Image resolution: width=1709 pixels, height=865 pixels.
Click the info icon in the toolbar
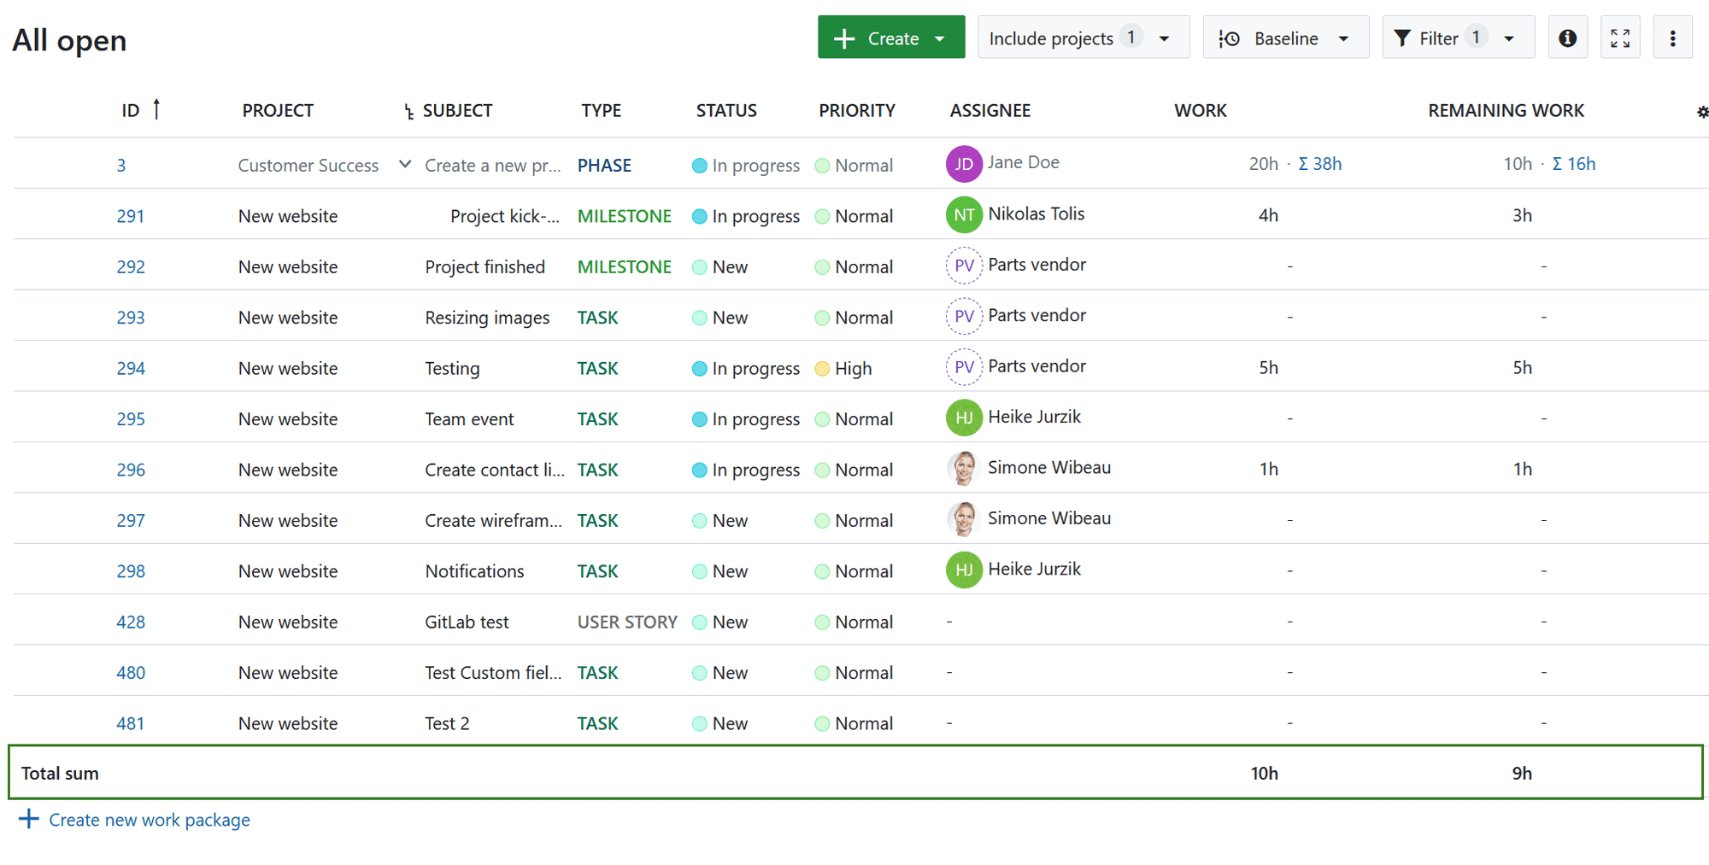1567,37
